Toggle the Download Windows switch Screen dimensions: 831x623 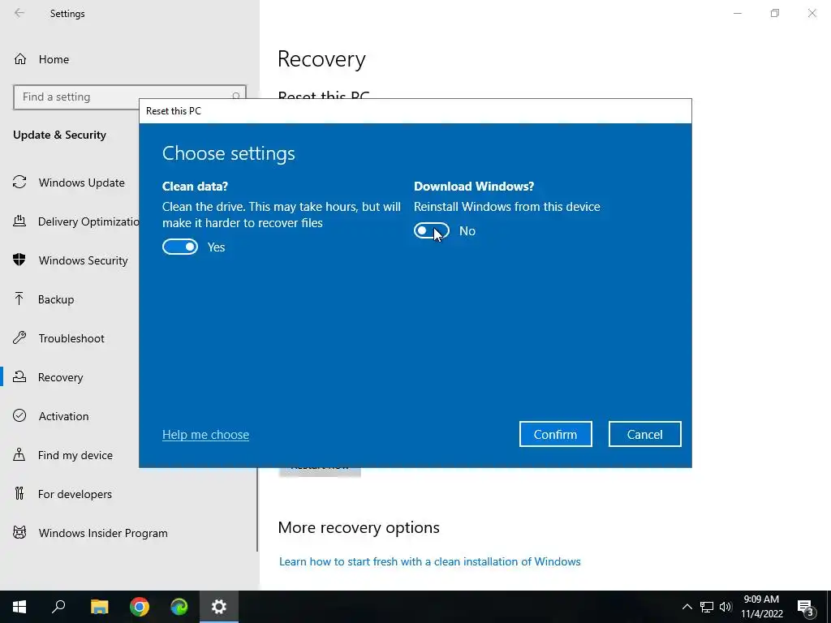coord(432,230)
